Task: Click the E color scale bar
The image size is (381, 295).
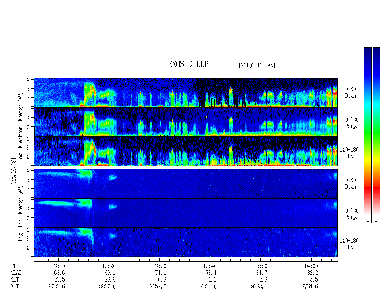Action: pyautogui.click(x=368, y=131)
